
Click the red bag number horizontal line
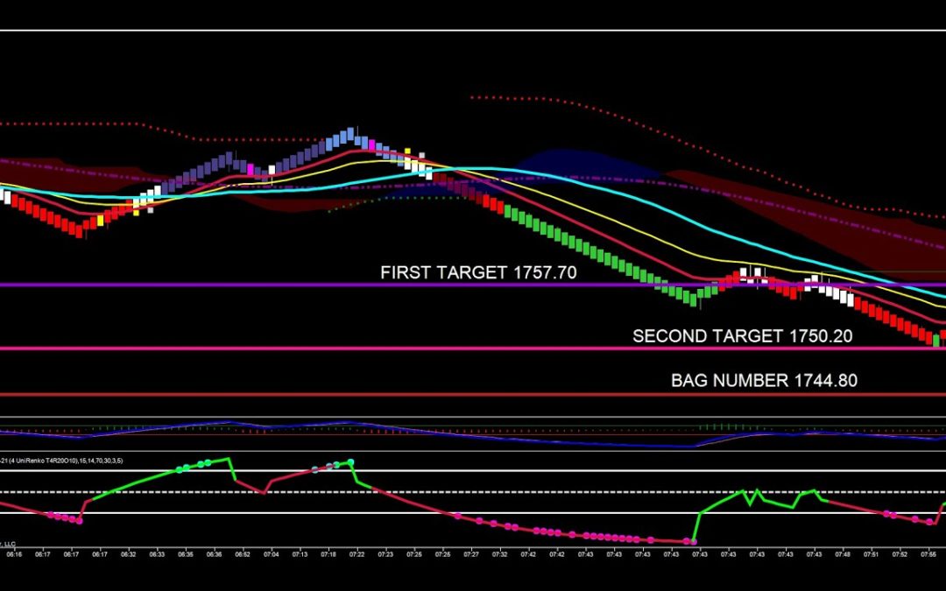coord(263,395)
